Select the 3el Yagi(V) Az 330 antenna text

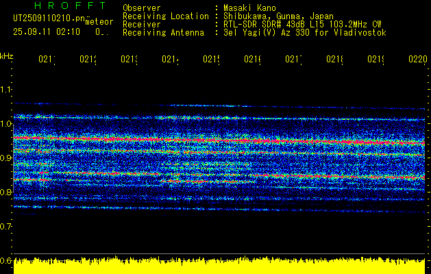coord(305,33)
